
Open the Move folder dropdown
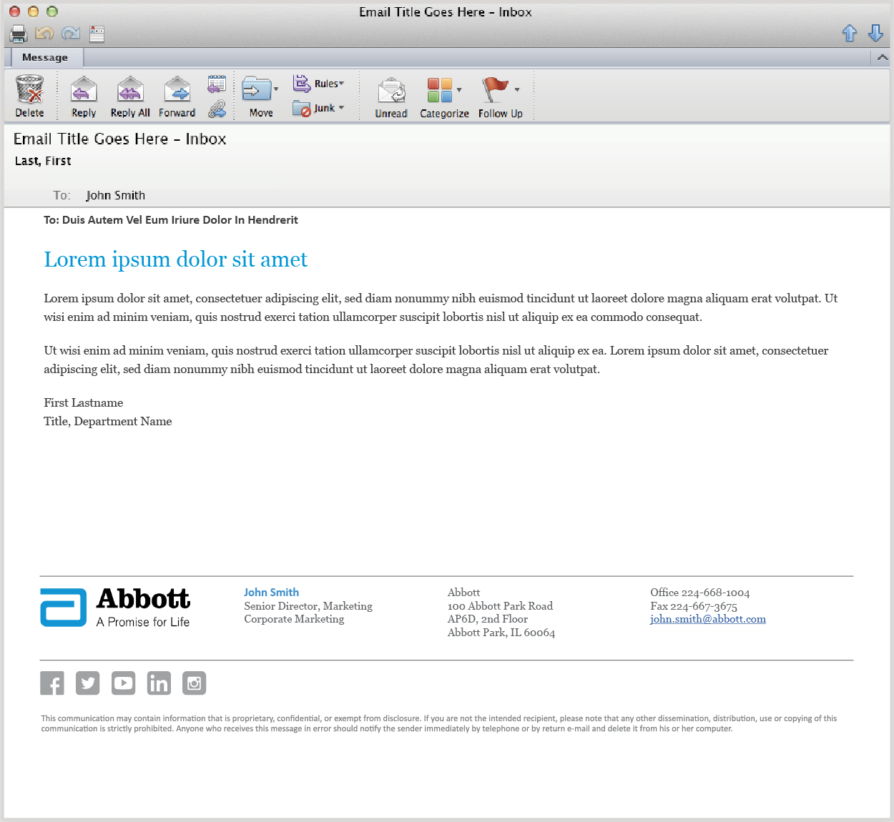click(x=275, y=89)
